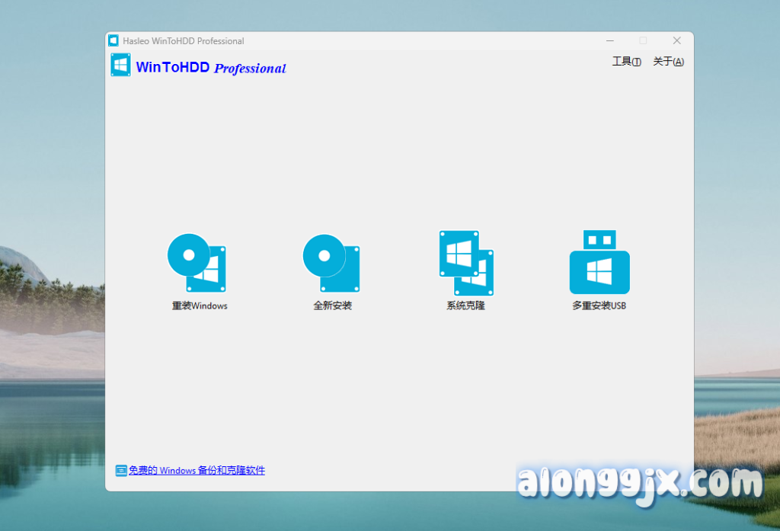Click the small icon beside the backup link
This screenshot has width=780, height=531.
pos(120,471)
